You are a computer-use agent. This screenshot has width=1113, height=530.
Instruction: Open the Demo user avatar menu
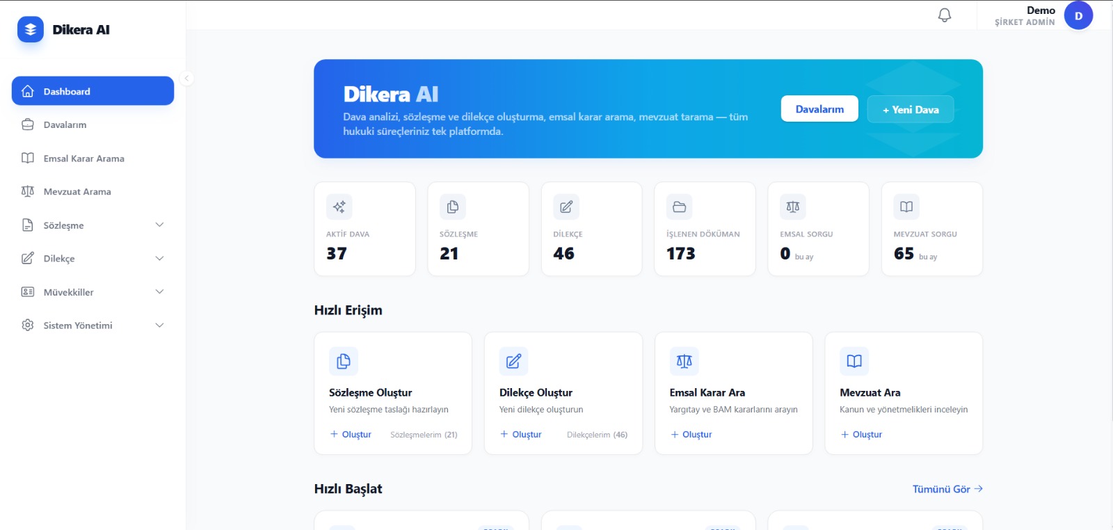click(1078, 15)
